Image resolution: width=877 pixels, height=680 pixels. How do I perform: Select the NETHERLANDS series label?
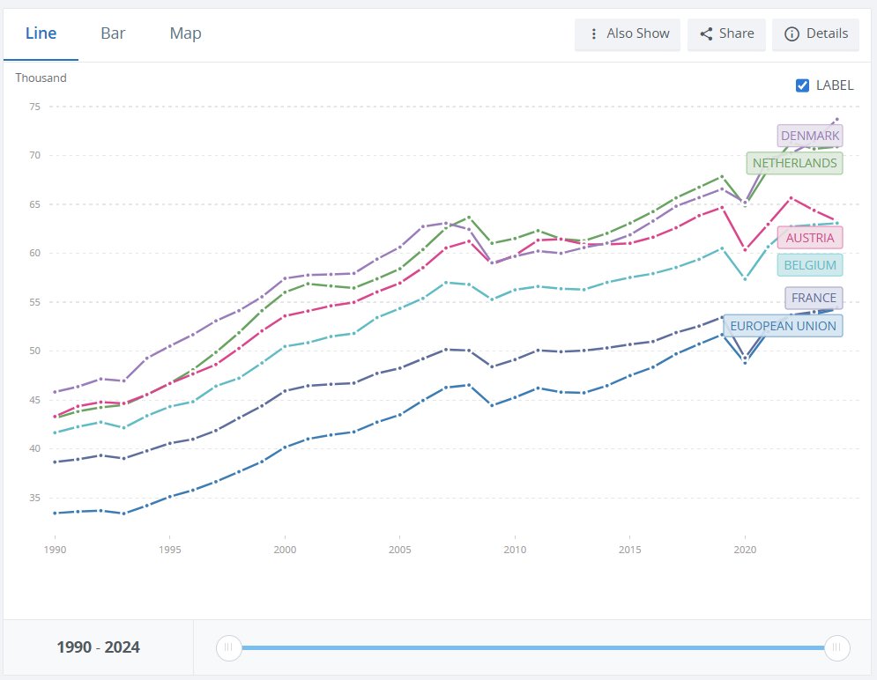(794, 163)
